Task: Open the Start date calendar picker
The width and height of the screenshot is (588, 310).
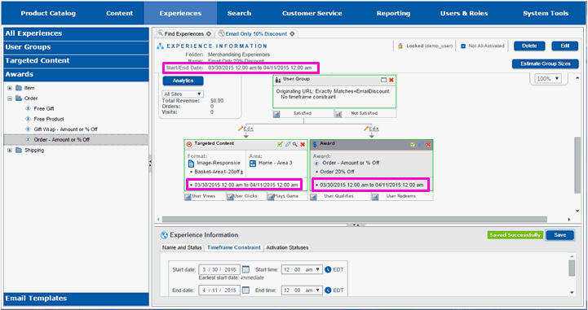Action: pos(245,269)
